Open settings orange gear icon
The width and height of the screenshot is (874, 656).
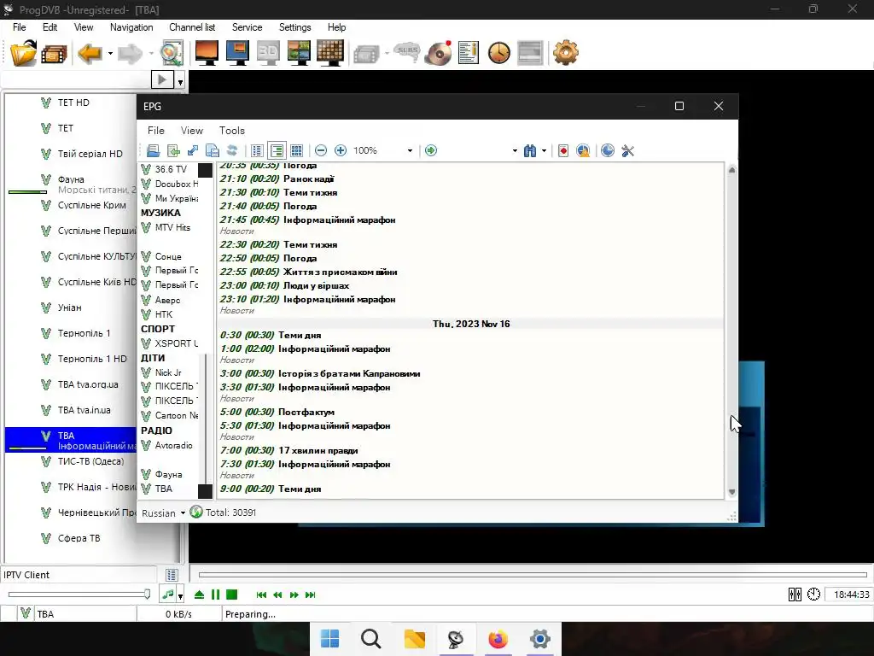[566, 54]
